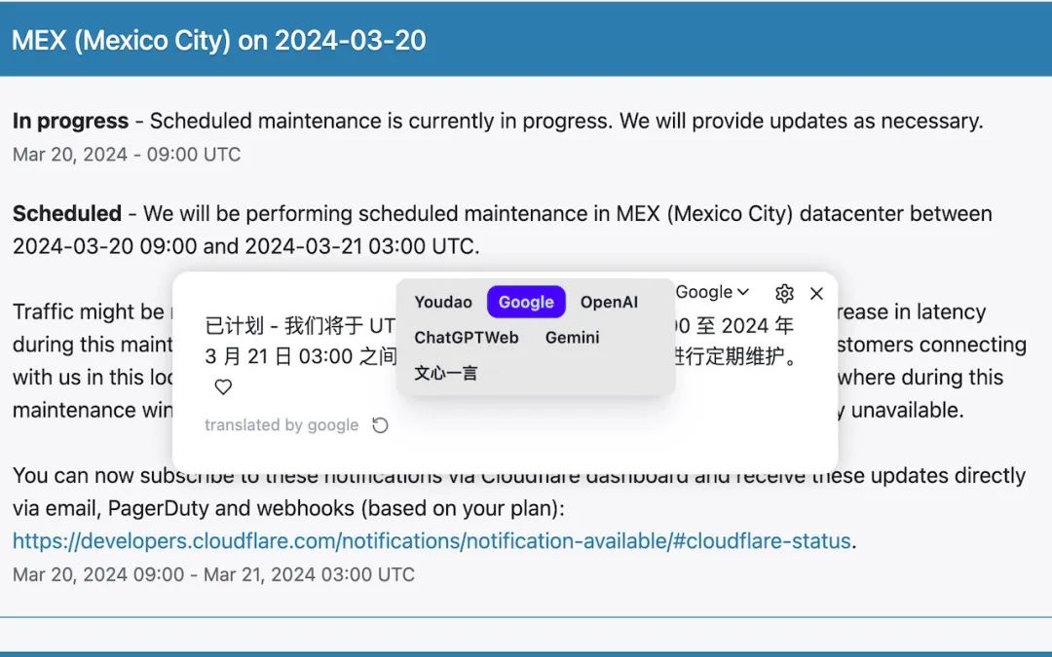Retry translation with the refresh icon
Screen dimensions: 1052x657
point(381,425)
